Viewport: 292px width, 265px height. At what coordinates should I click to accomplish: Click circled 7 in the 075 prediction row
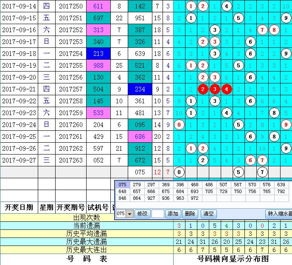click(262, 172)
